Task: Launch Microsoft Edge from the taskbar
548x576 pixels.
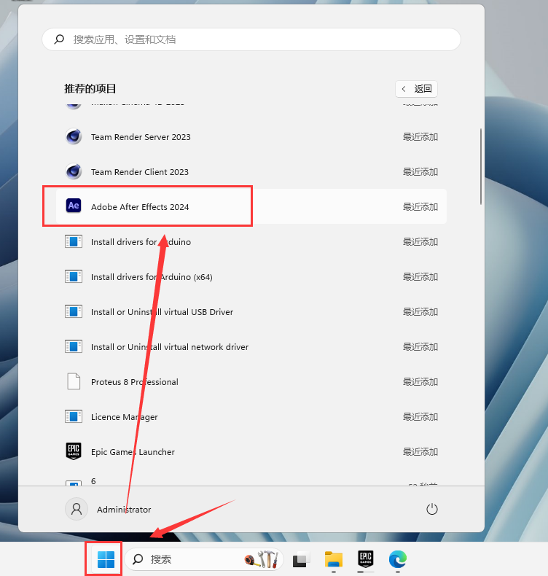Action: pos(398,559)
